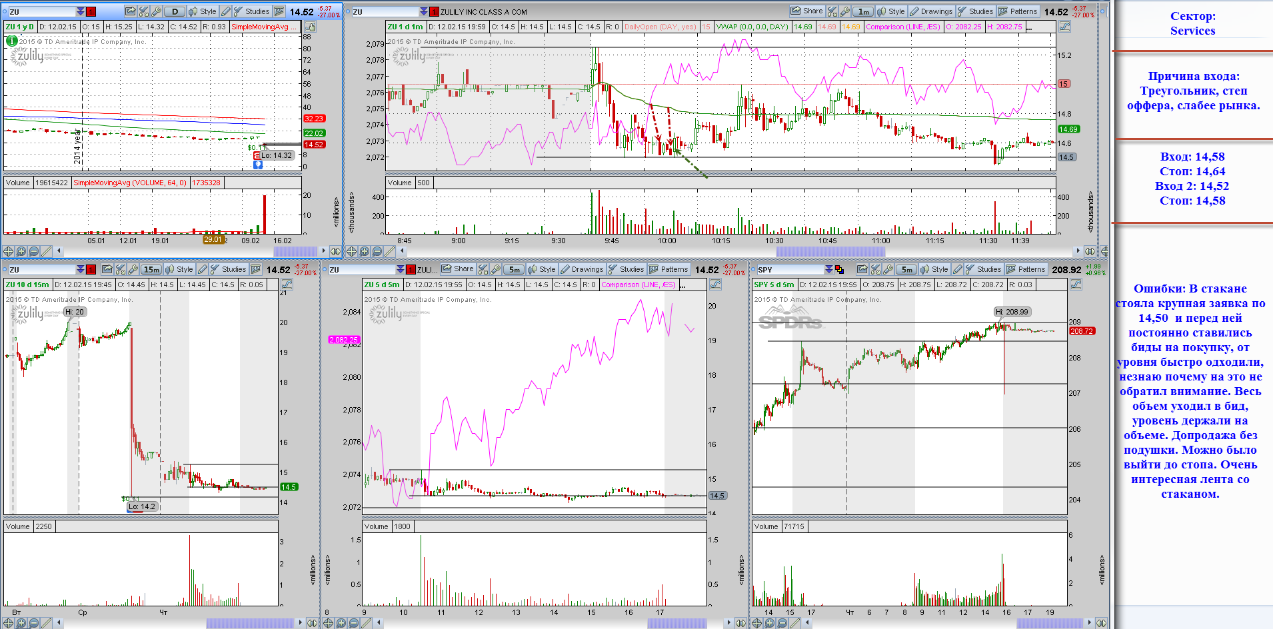This screenshot has width=1273, height=629.
Task: Click the pencil drawings icon in daily chart
Action: point(226,11)
